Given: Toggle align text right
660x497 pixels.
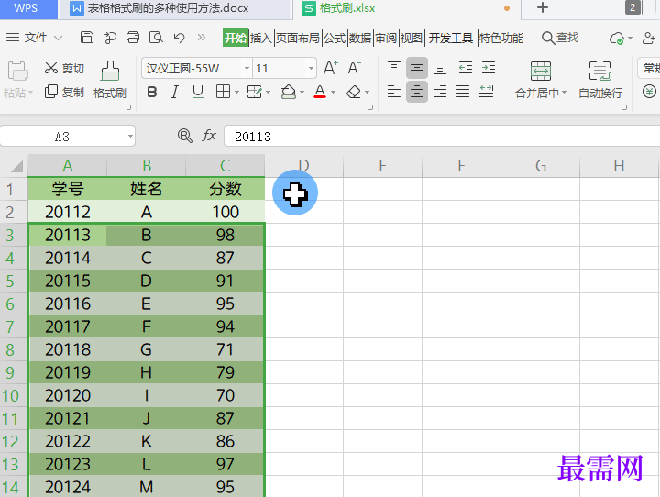Looking at the screenshot, I should point(440,92).
